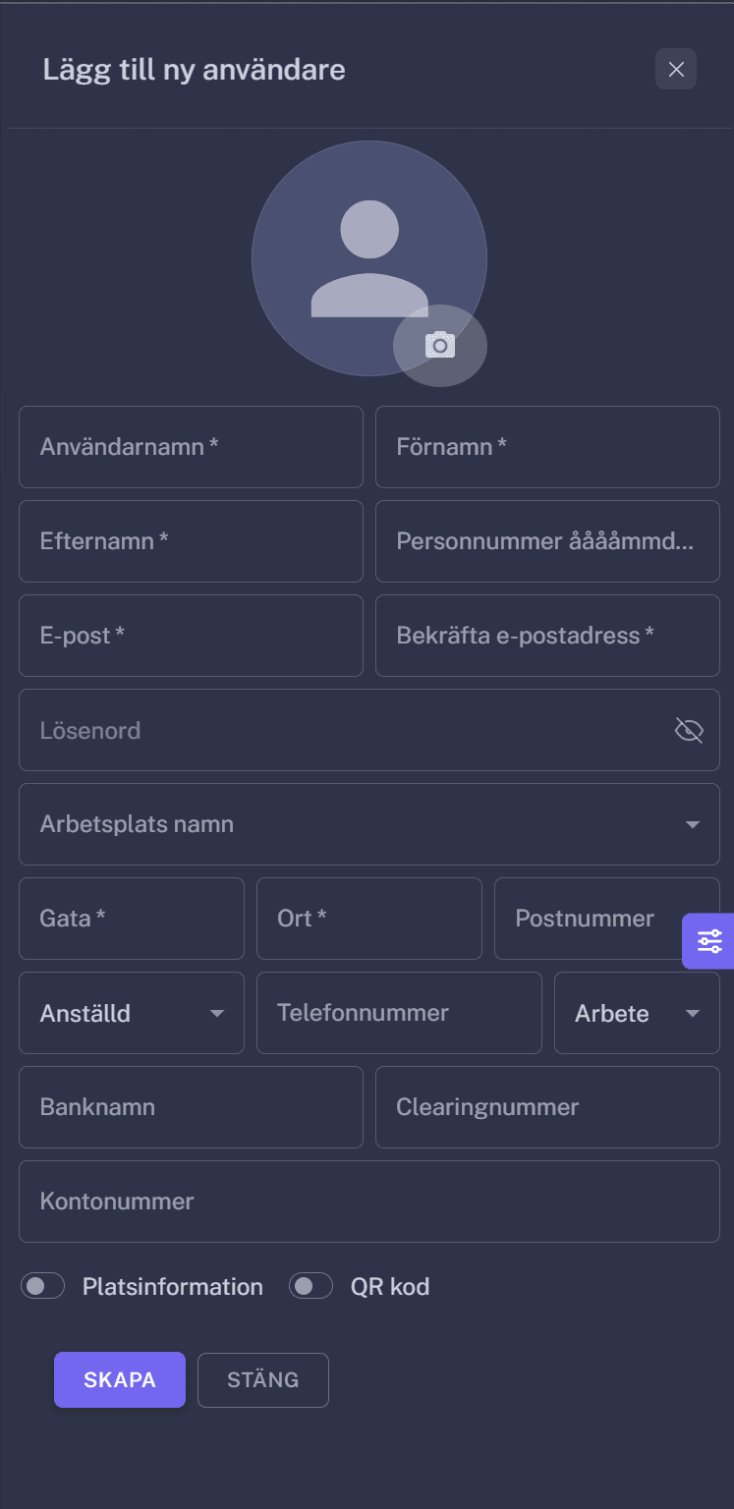Select the E-post field

click(x=191, y=636)
